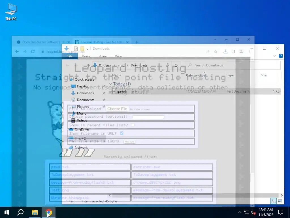Open Chrome's downloads icon

tap(225, 52)
